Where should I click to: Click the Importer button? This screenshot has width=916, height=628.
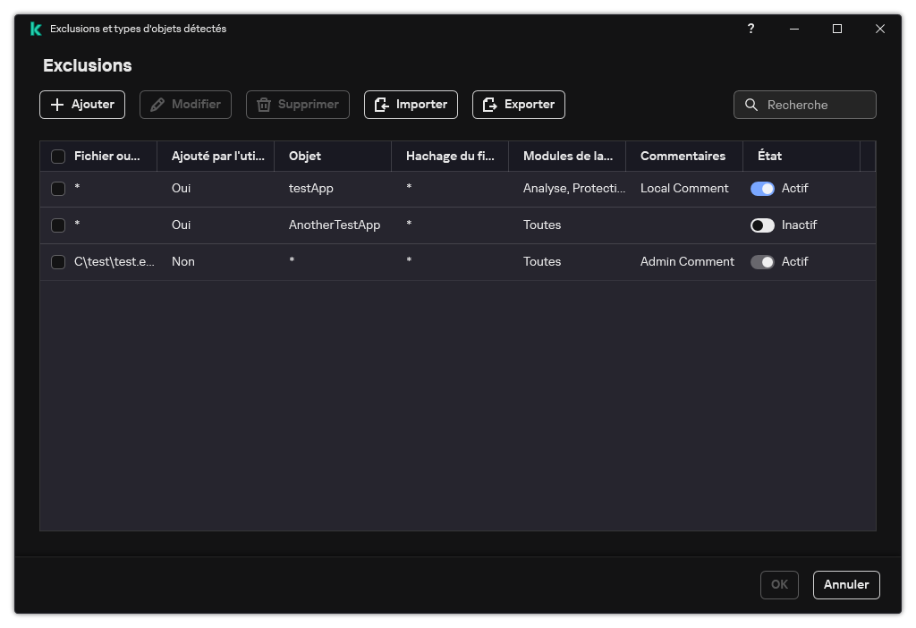coord(411,105)
